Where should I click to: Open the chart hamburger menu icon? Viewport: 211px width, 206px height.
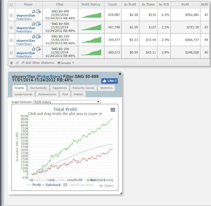click(113, 110)
